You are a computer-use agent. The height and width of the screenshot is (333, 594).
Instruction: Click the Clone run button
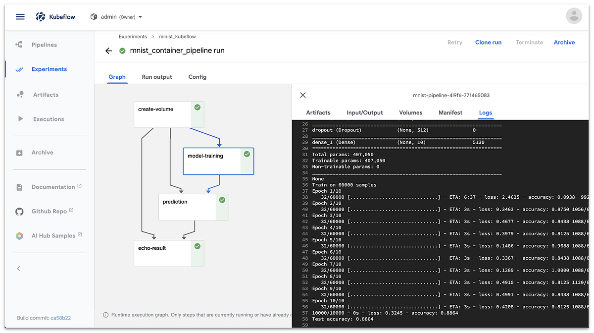tap(488, 42)
